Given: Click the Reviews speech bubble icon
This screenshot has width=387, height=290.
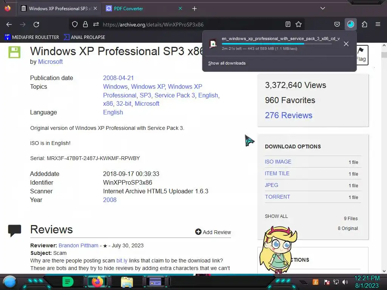Looking at the screenshot, I should [x=15, y=231].
